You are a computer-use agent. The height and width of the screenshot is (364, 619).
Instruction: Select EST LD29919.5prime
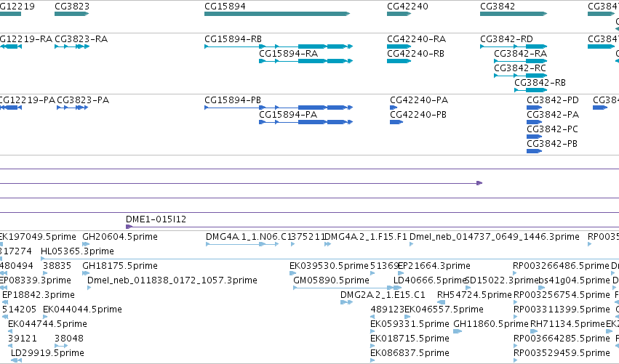(x=47, y=353)
